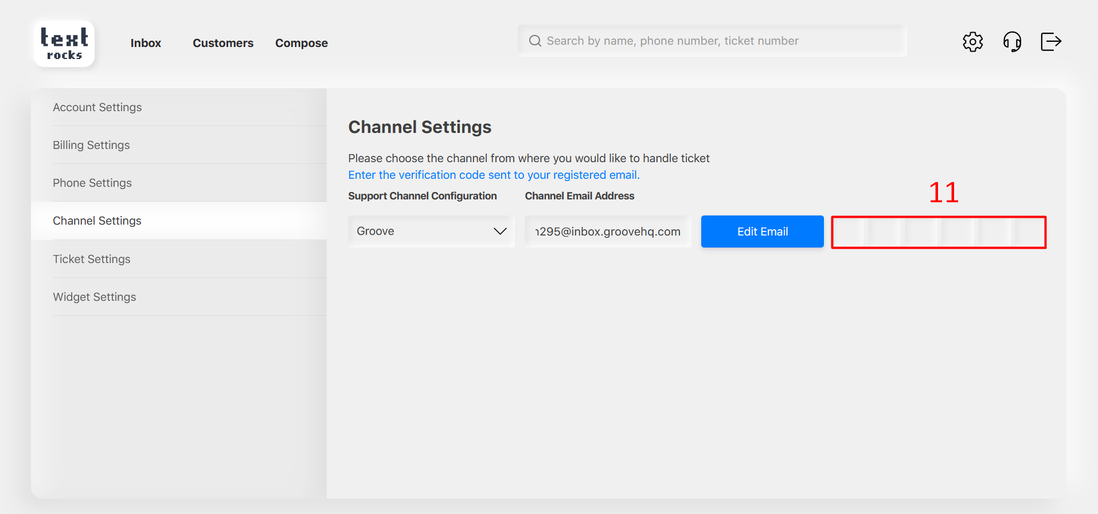Expand the Groove channel dropdown arrow
Viewport: 1098px width, 514px height.
click(500, 232)
